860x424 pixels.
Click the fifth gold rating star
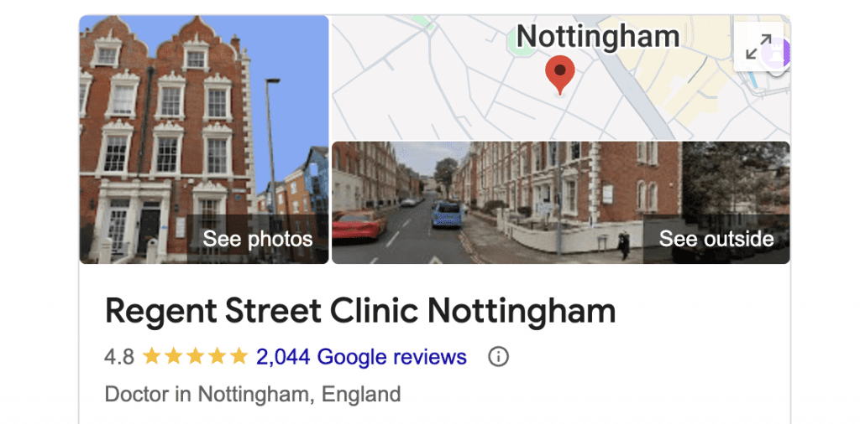click(239, 357)
